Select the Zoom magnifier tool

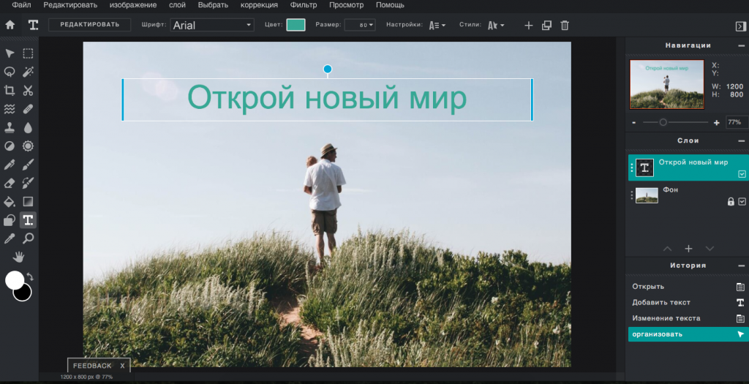click(29, 238)
